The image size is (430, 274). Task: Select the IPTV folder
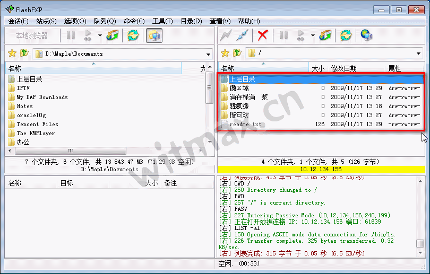tap(19, 88)
